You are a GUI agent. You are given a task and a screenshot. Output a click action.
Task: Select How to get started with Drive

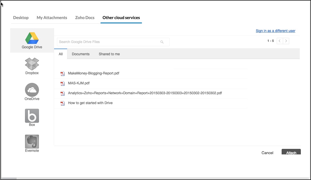click(90, 103)
